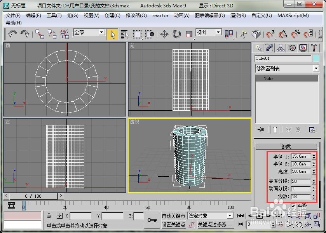This screenshot has width=326, height=233.
Task: Open the Utilities panel hammer icon
Action: pos(314,48)
